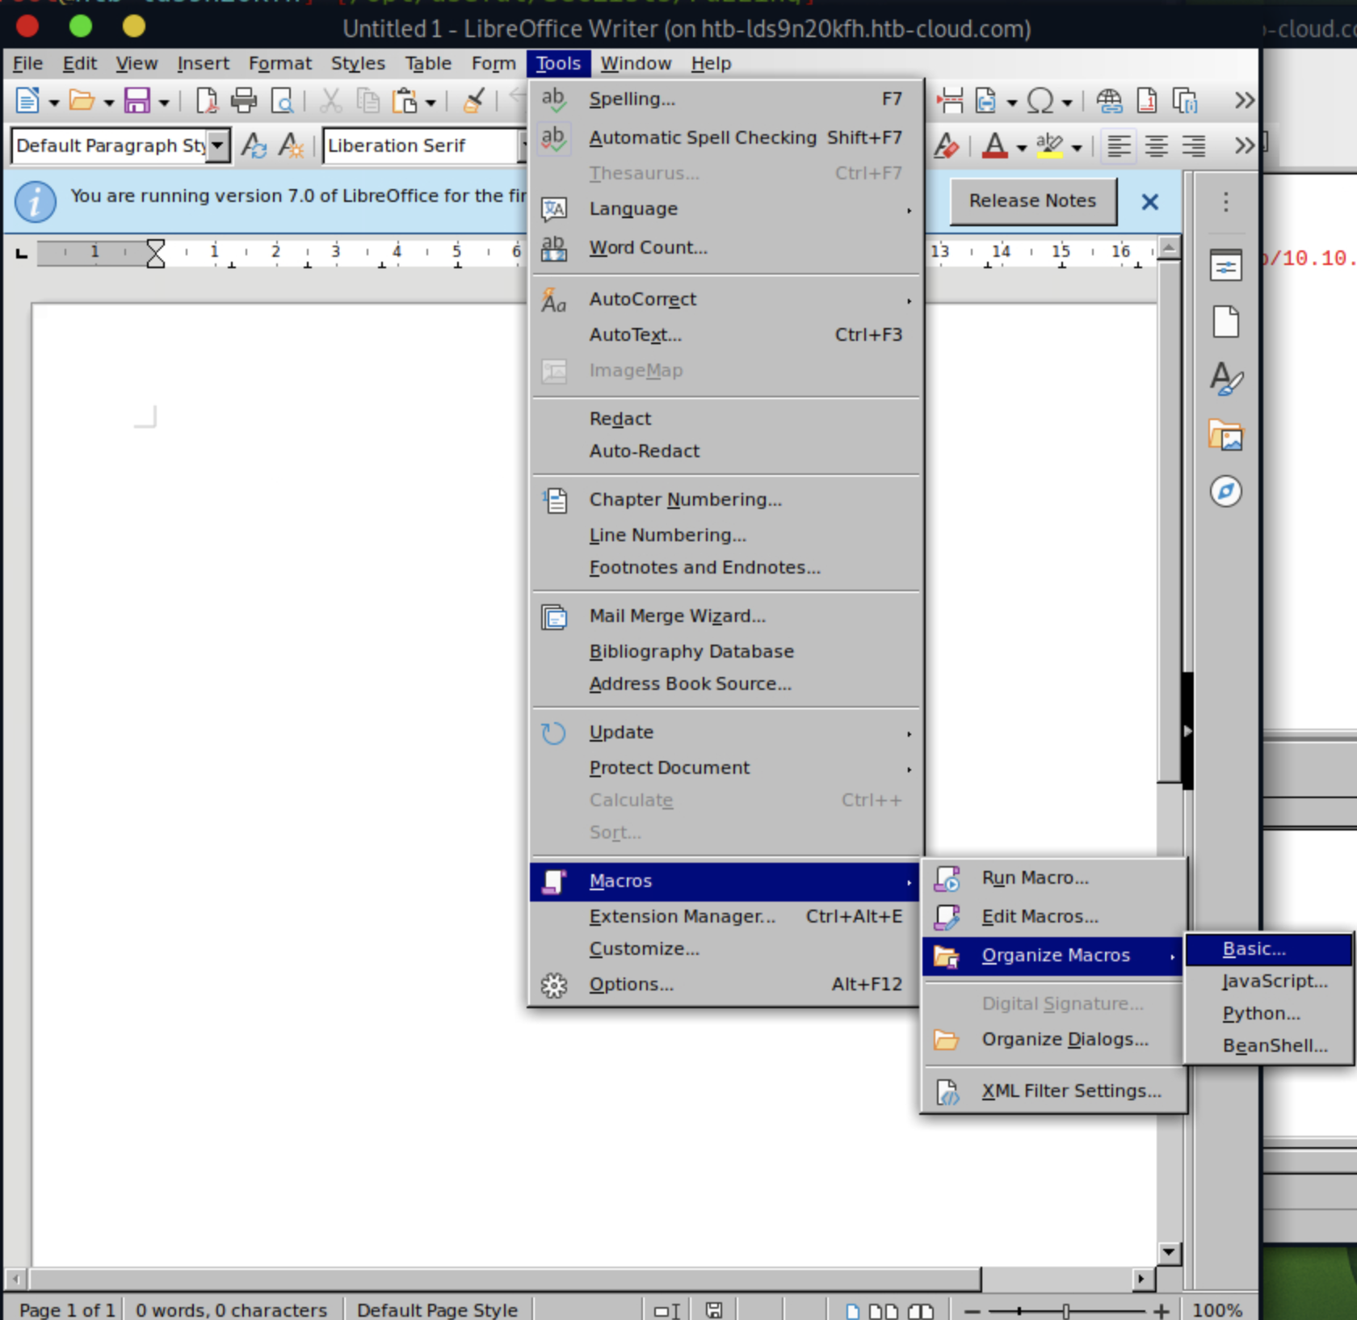Image resolution: width=1357 pixels, height=1320 pixels.
Task: Click the Paste clipboard icon
Action: tap(405, 101)
